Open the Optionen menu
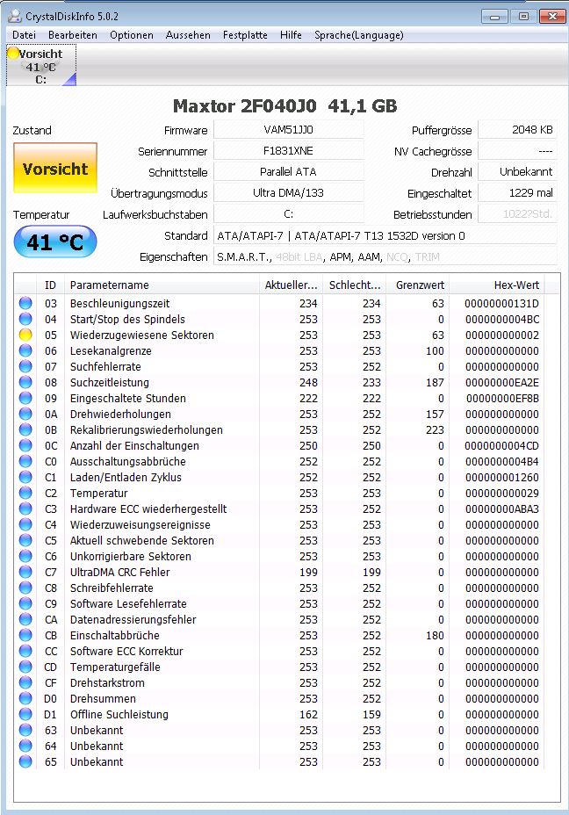Screen dimensions: 569x815 click(132, 35)
